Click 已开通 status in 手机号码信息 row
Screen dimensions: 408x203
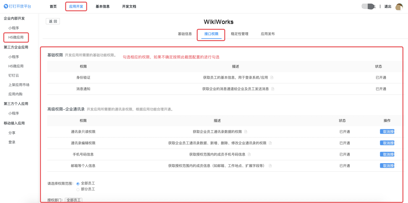345,154
